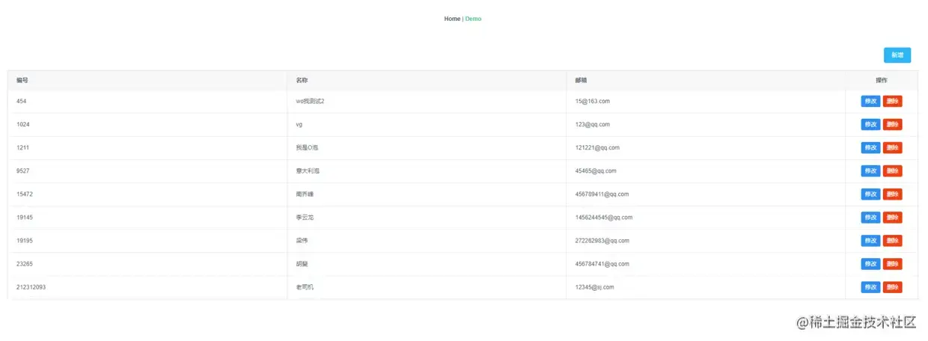The height and width of the screenshot is (341, 928).
Task: Select ID cell 19145
Action: (x=147, y=217)
